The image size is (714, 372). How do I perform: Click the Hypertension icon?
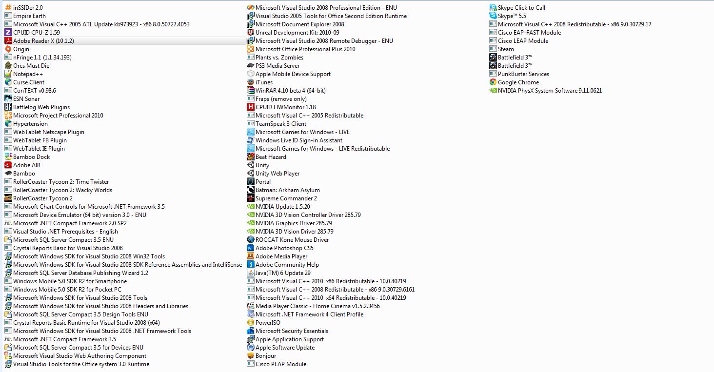(x=8, y=124)
